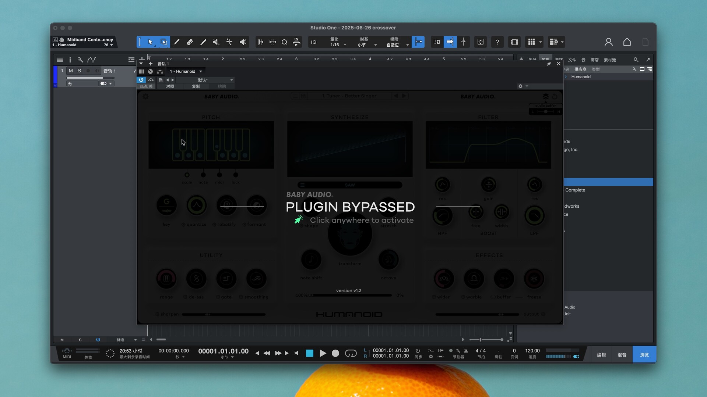Select the Complete item in browser
This screenshot has height=397, width=707.
(575, 190)
